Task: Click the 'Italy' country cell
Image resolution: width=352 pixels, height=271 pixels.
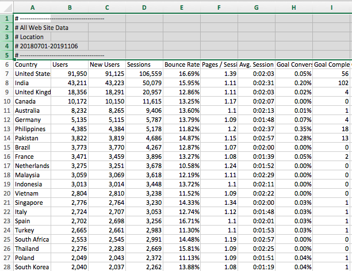Action: click(x=32, y=212)
